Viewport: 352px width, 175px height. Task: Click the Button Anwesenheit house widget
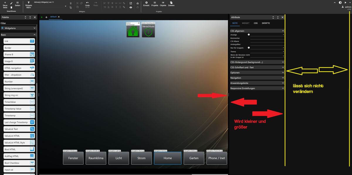pyautogui.click(x=133, y=31)
